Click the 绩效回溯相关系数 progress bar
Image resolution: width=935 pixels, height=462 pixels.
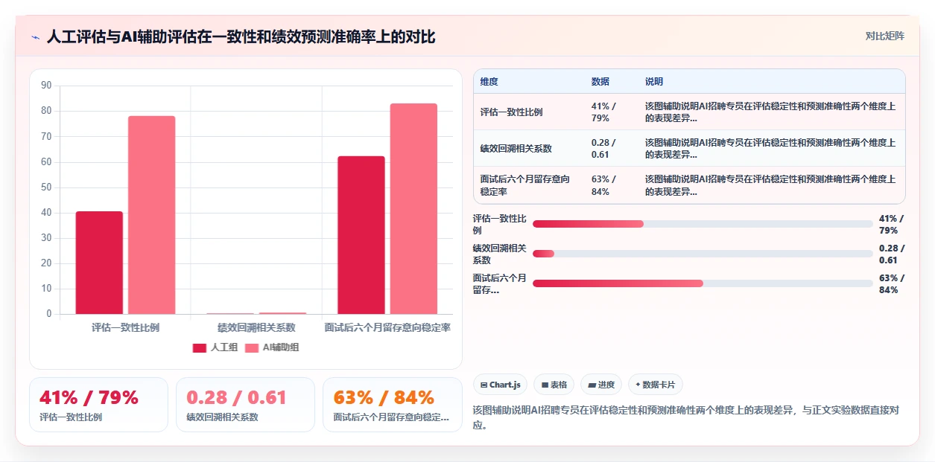click(703, 254)
